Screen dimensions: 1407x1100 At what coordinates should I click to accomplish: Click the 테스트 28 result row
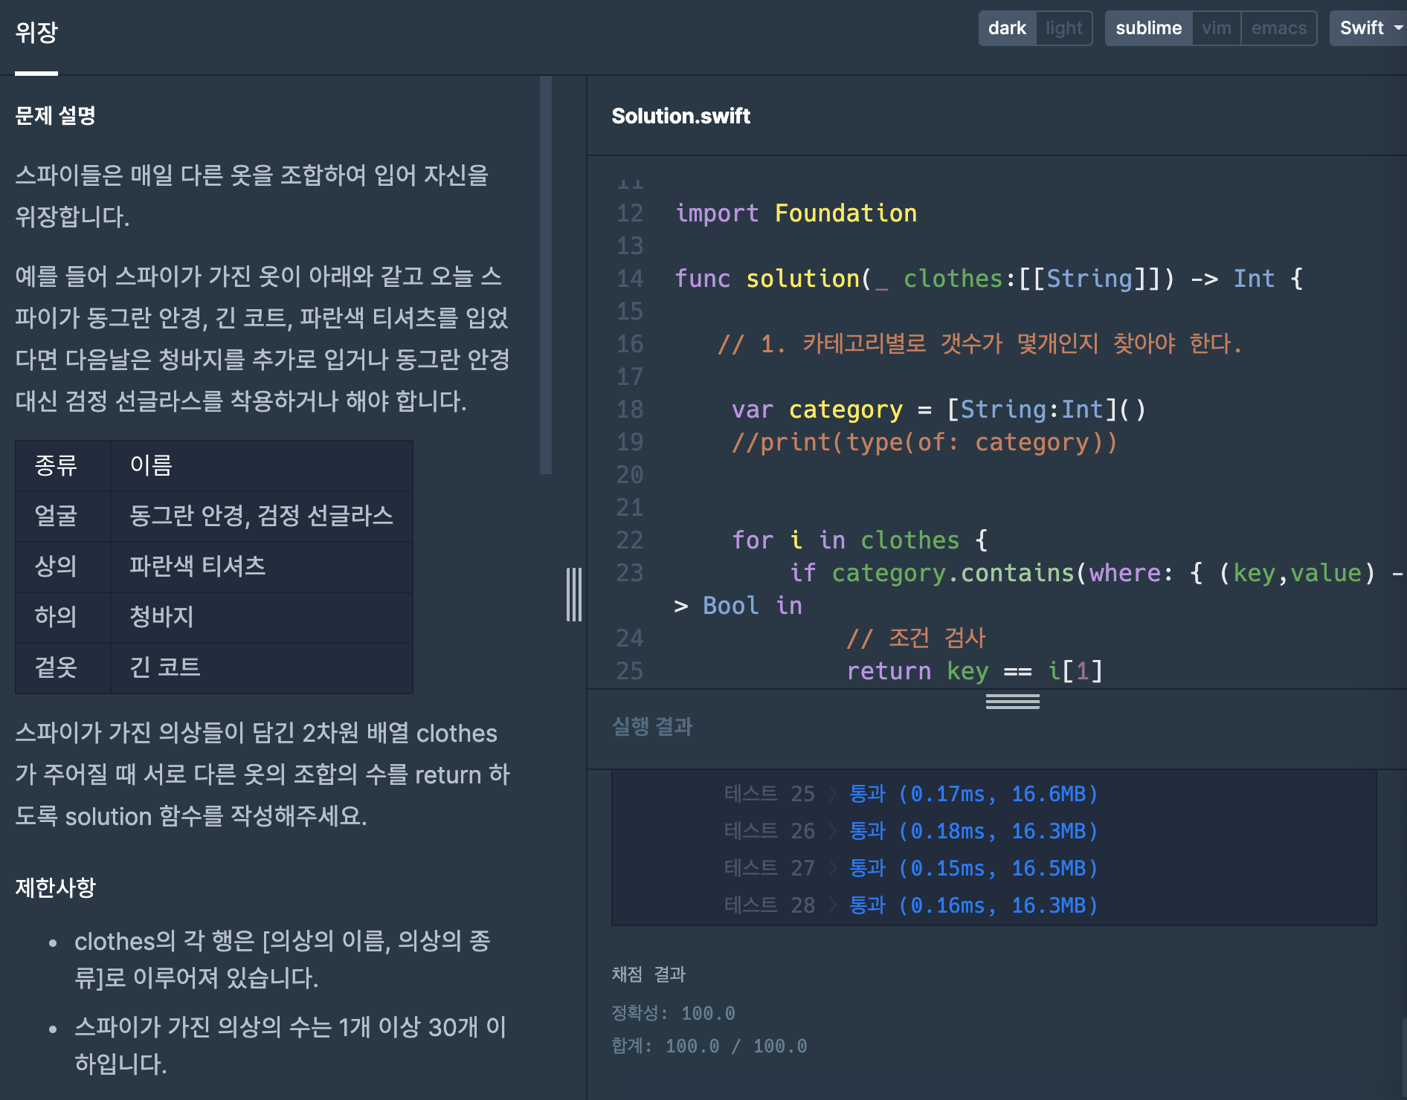click(x=911, y=905)
